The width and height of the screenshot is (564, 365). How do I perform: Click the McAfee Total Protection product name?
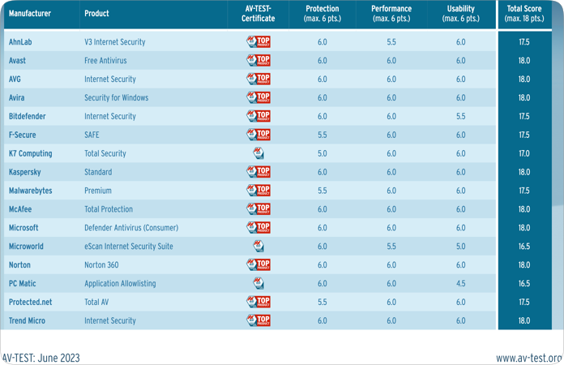(109, 209)
